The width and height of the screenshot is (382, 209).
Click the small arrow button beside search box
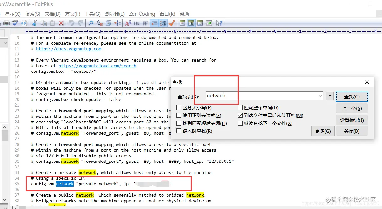click(x=329, y=96)
